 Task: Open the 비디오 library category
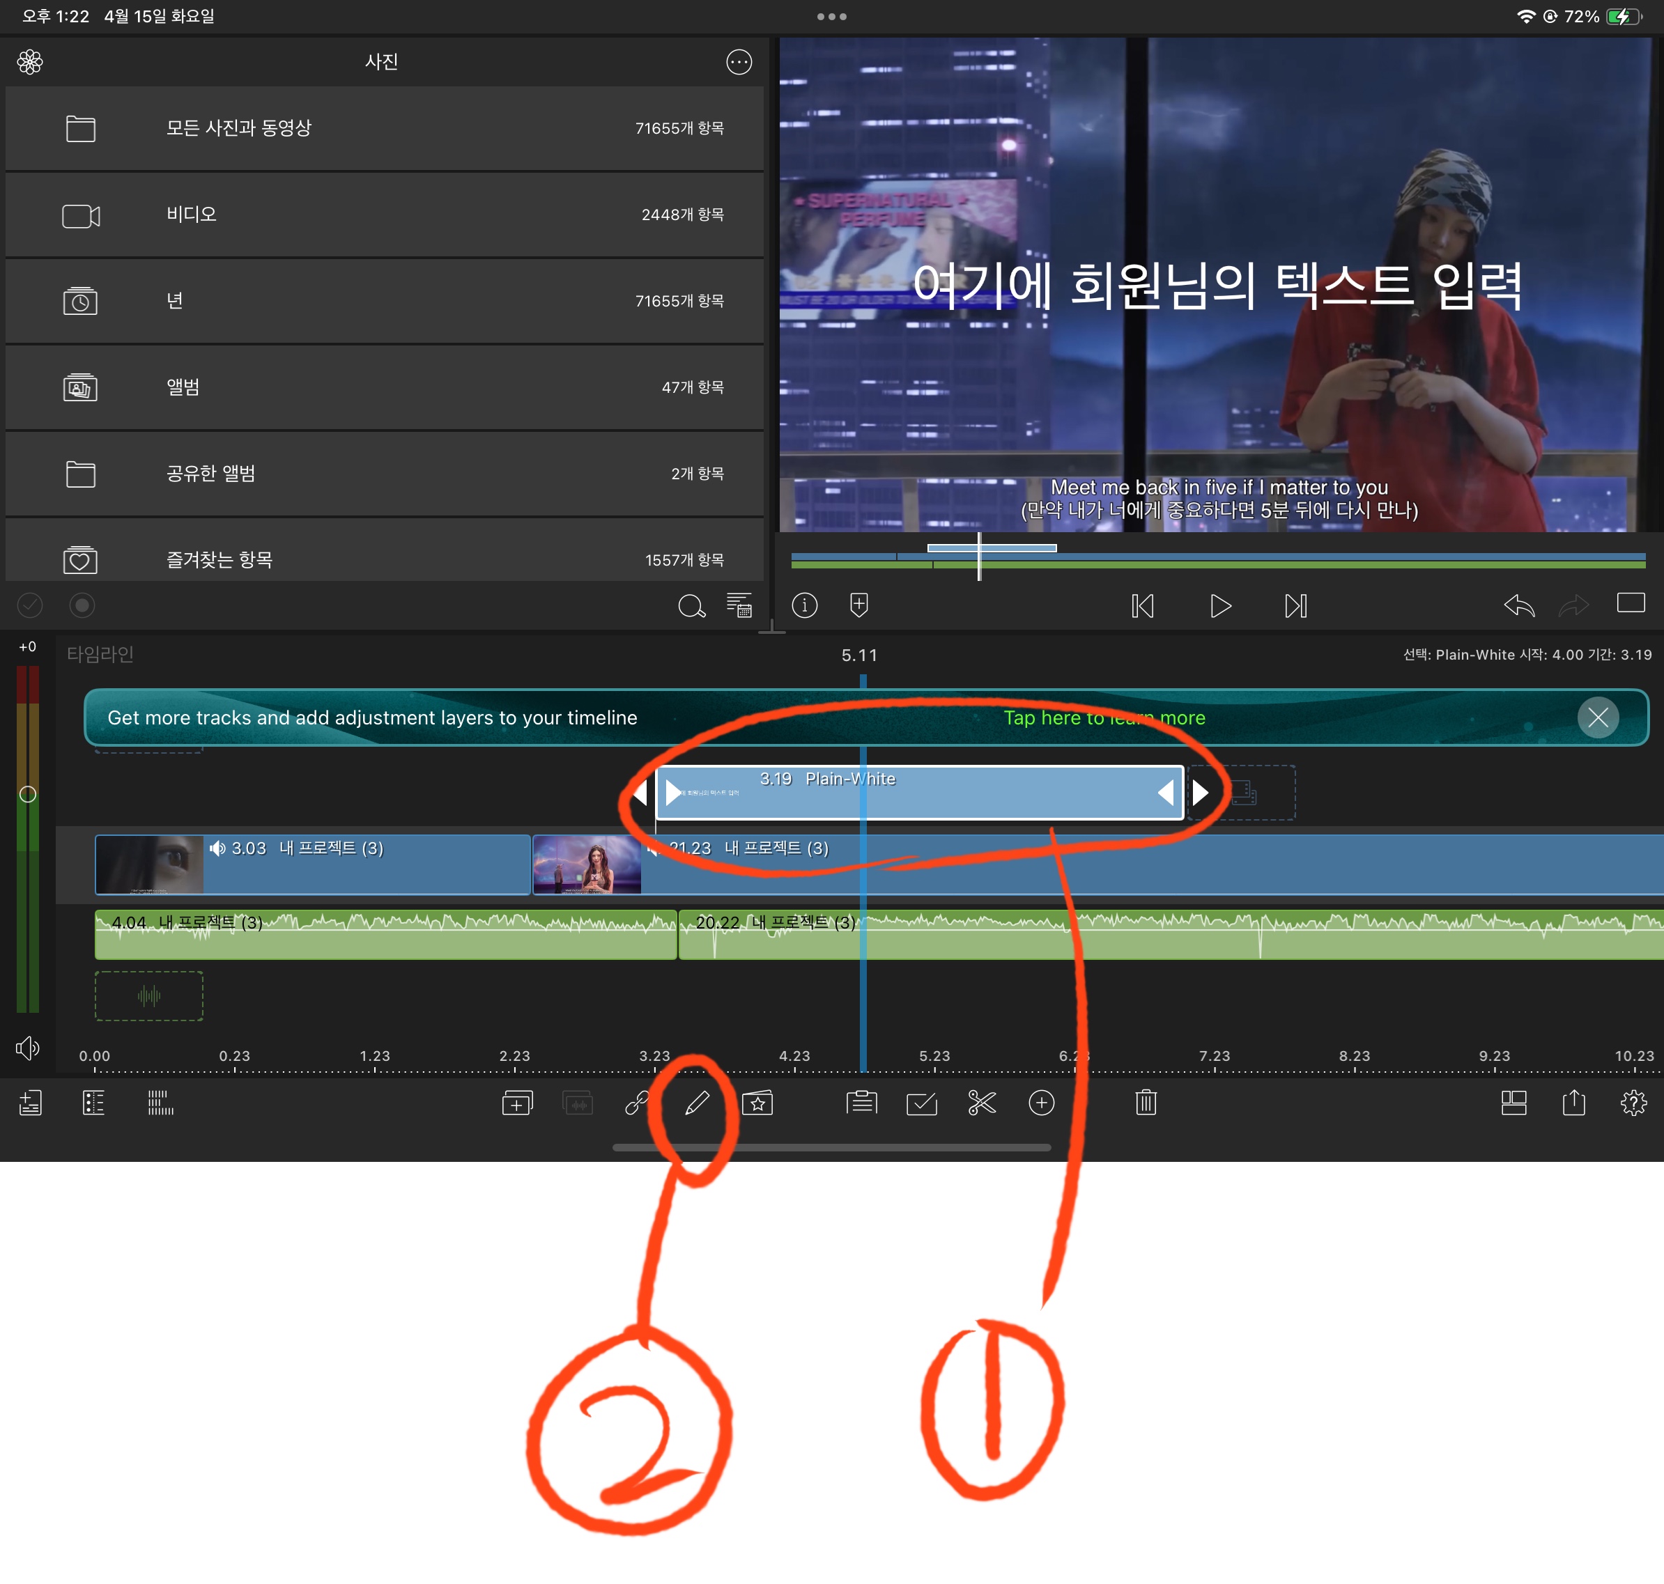coord(385,215)
